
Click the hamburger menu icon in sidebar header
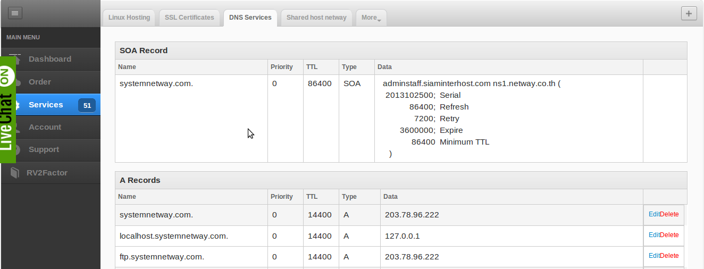15,13
